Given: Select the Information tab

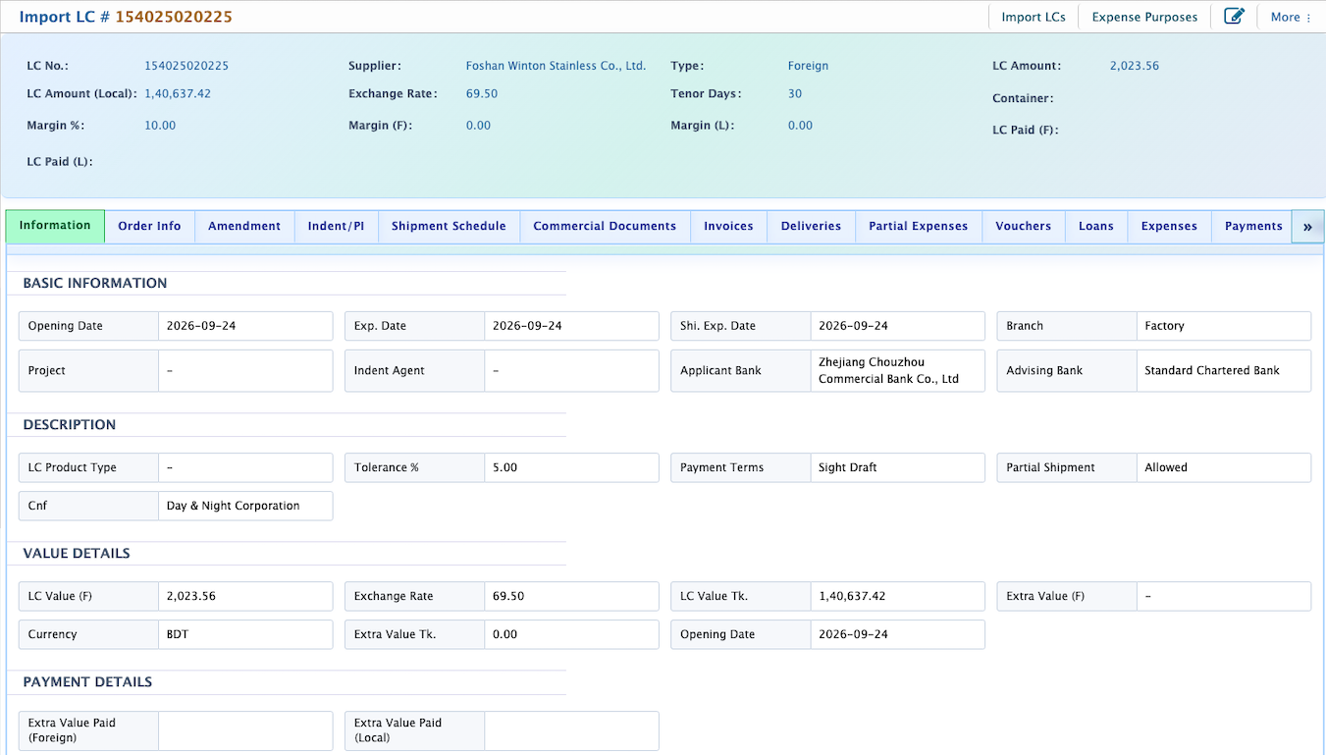Looking at the screenshot, I should (55, 225).
